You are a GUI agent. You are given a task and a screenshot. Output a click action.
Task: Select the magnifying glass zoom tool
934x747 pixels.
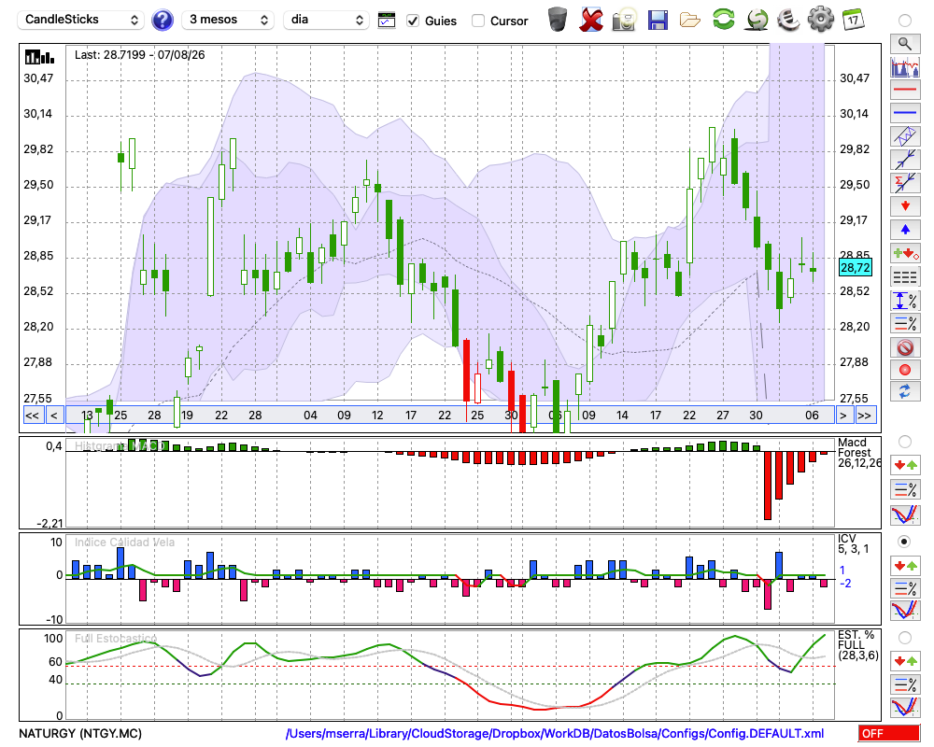[x=905, y=44]
